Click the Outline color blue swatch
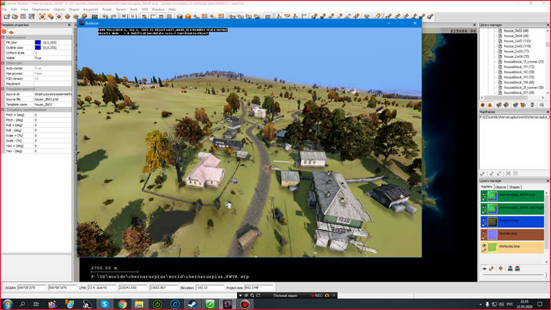This screenshot has width=551, height=310. pyautogui.click(x=38, y=48)
